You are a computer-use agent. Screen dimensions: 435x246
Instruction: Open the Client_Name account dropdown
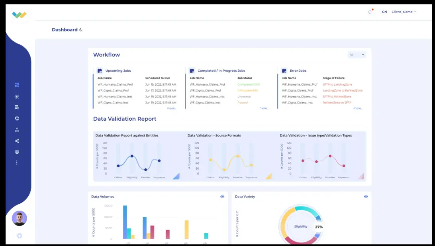[404, 12]
